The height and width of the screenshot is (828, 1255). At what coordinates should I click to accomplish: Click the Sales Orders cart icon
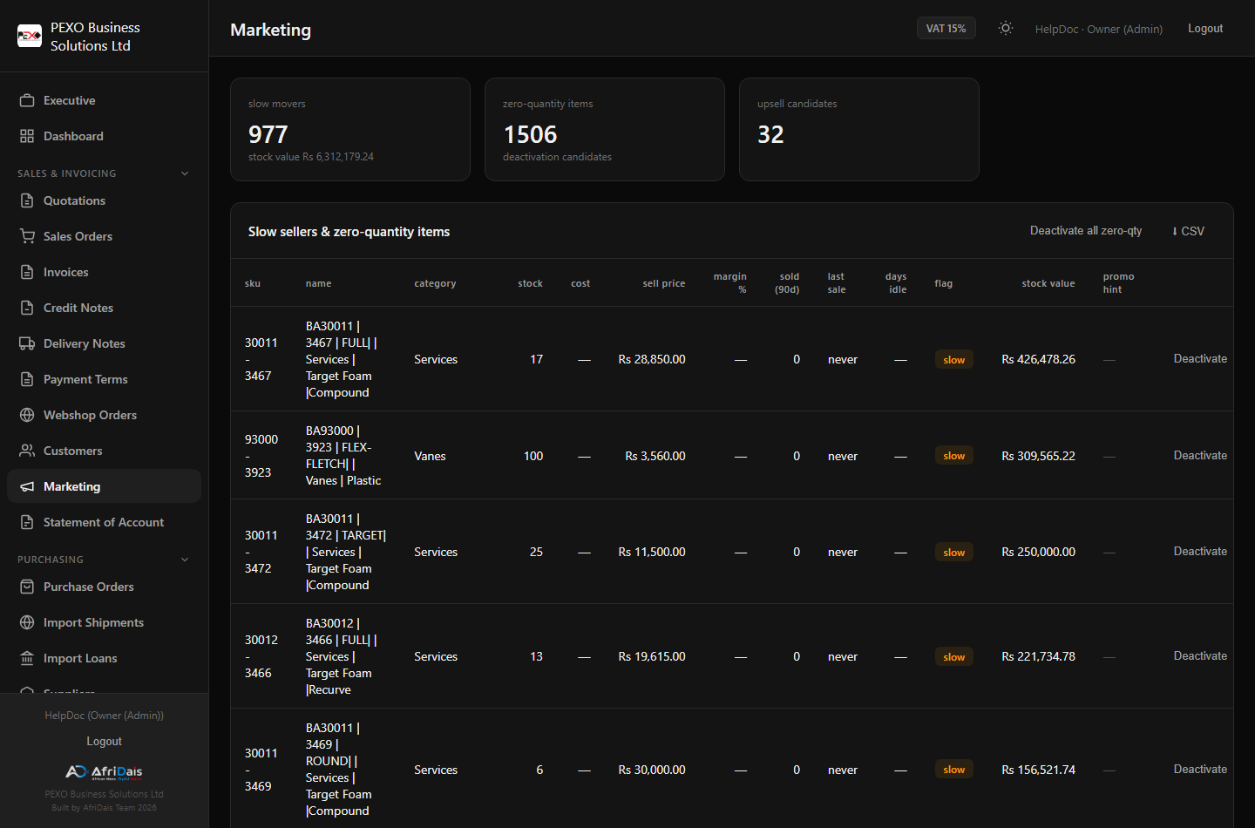27,236
